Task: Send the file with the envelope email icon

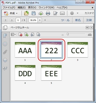Action: pyautogui.click(x=62, y=13)
